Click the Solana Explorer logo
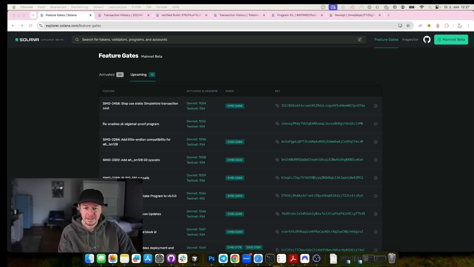Image resolution: width=474 pixels, height=267 pixels. [39, 40]
